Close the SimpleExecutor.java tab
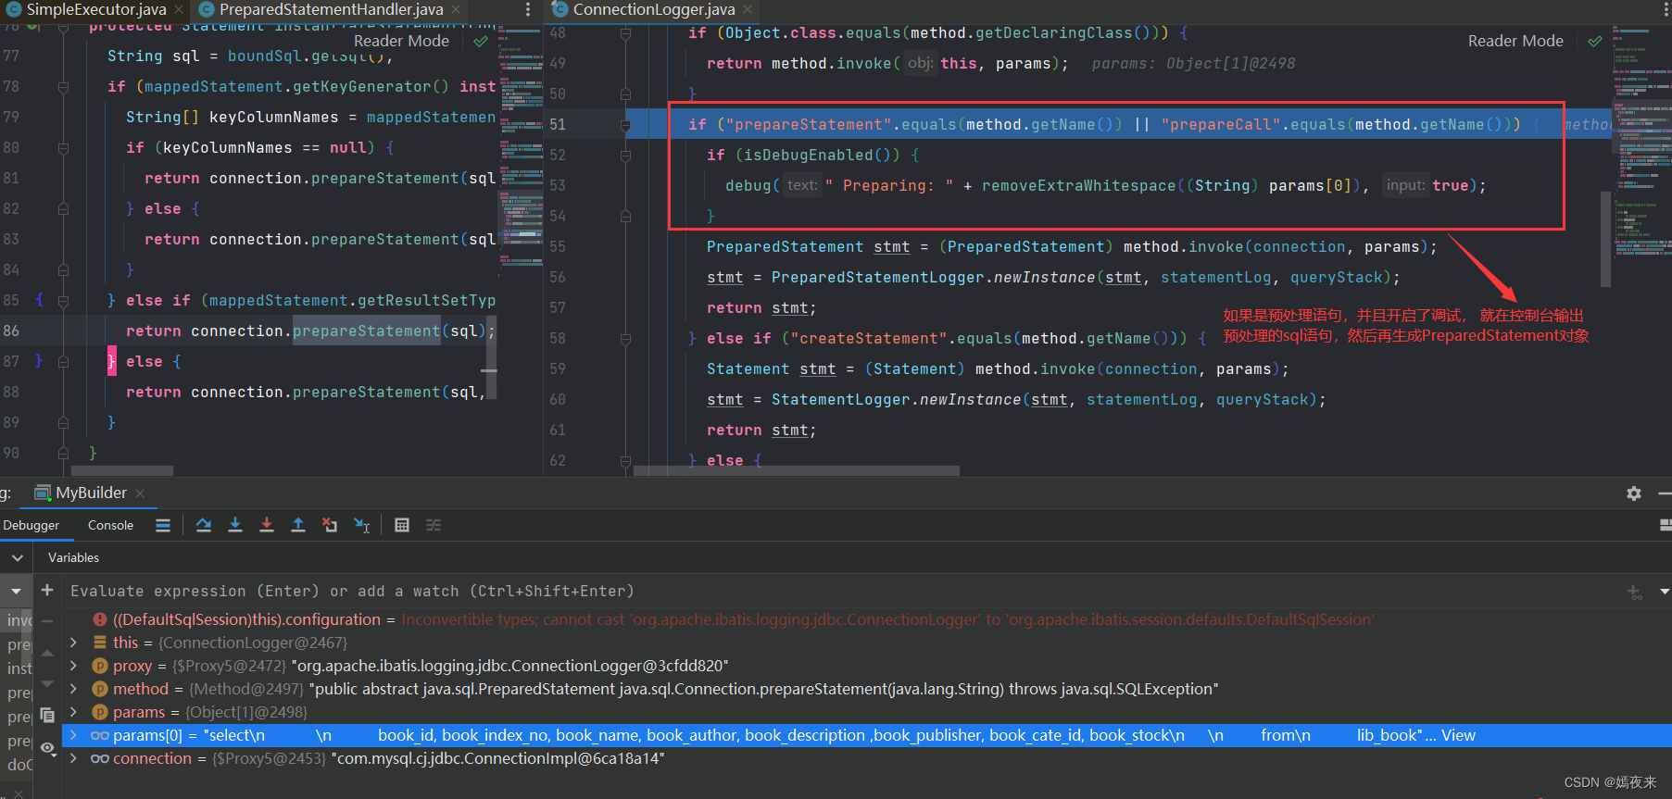Viewport: 1672px width, 799px height. 179,9
